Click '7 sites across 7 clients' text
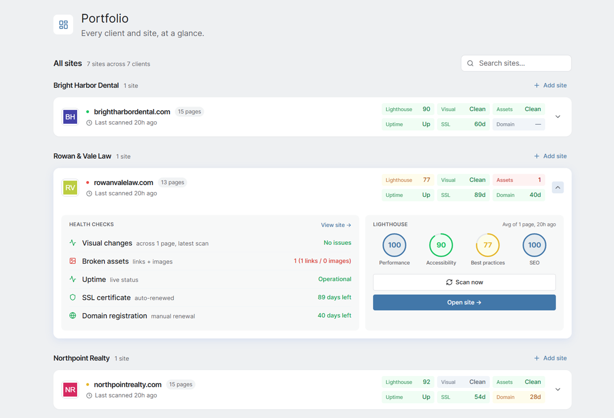Viewport: 614px width, 418px height. [x=118, y=64]
